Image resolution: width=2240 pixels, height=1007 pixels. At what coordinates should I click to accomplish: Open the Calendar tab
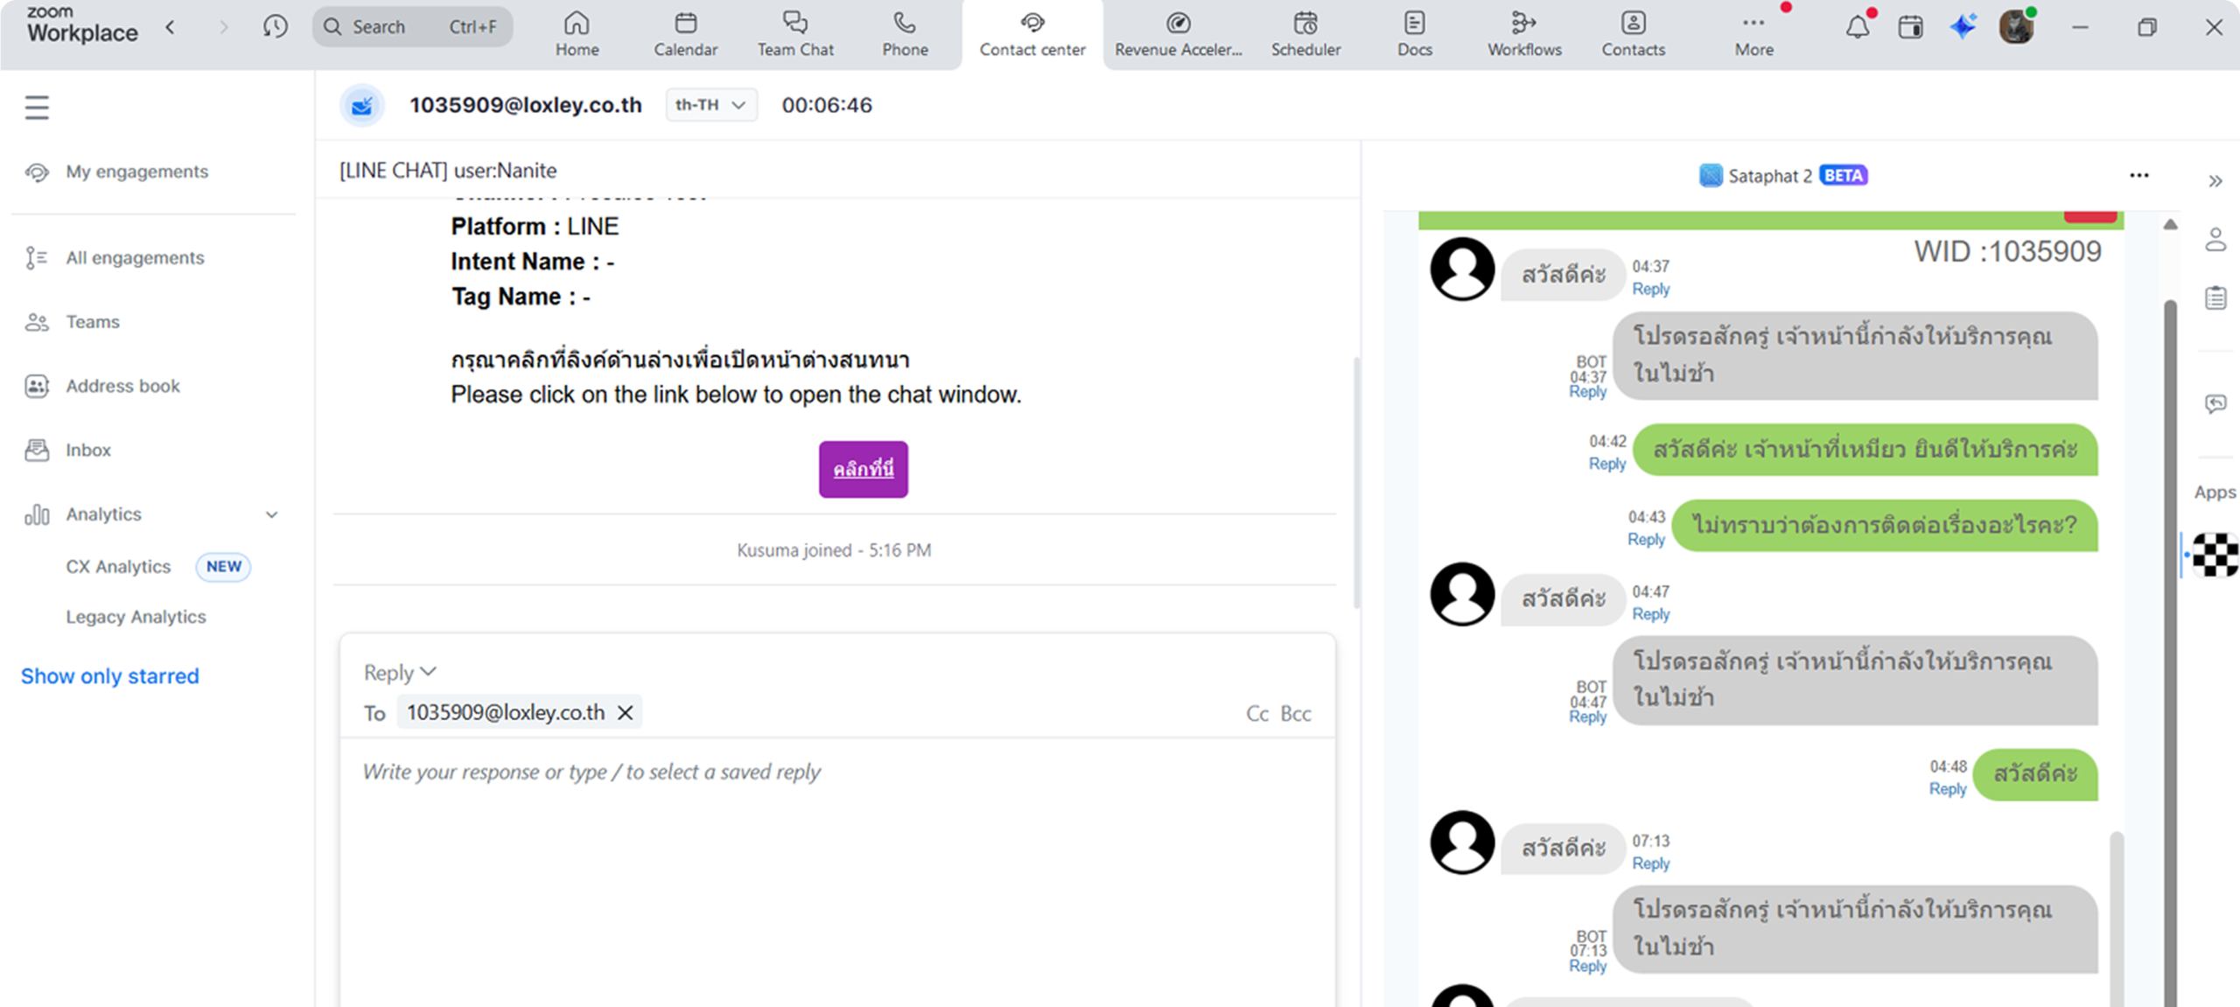coord(685,35)
